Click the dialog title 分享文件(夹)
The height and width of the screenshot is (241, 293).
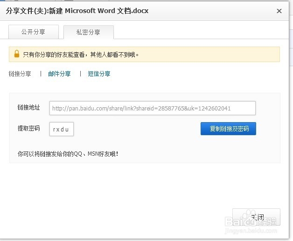point(77,11)
